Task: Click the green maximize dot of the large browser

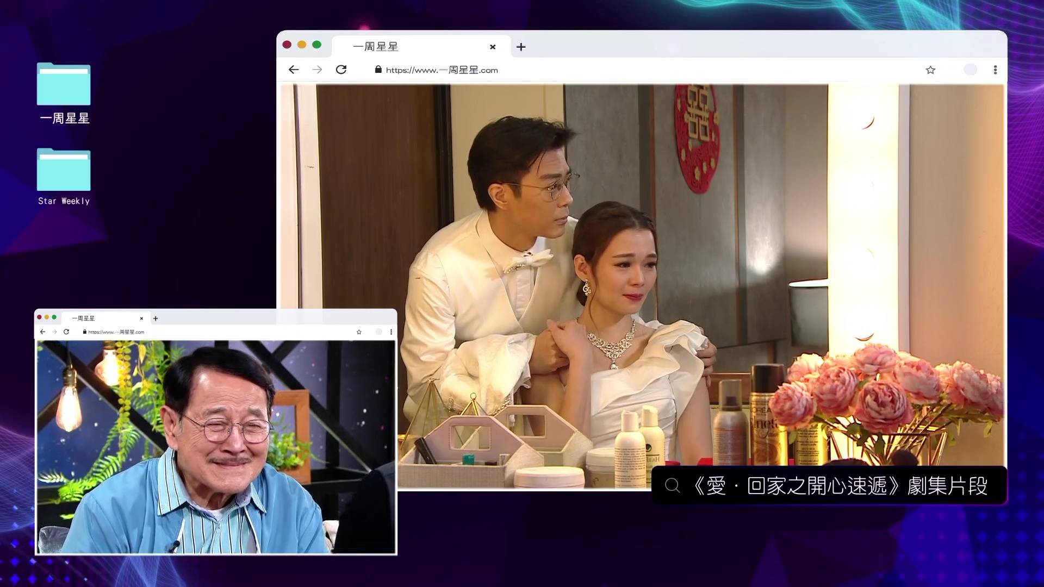Action: pyautogui.click(x=317, y=45)
